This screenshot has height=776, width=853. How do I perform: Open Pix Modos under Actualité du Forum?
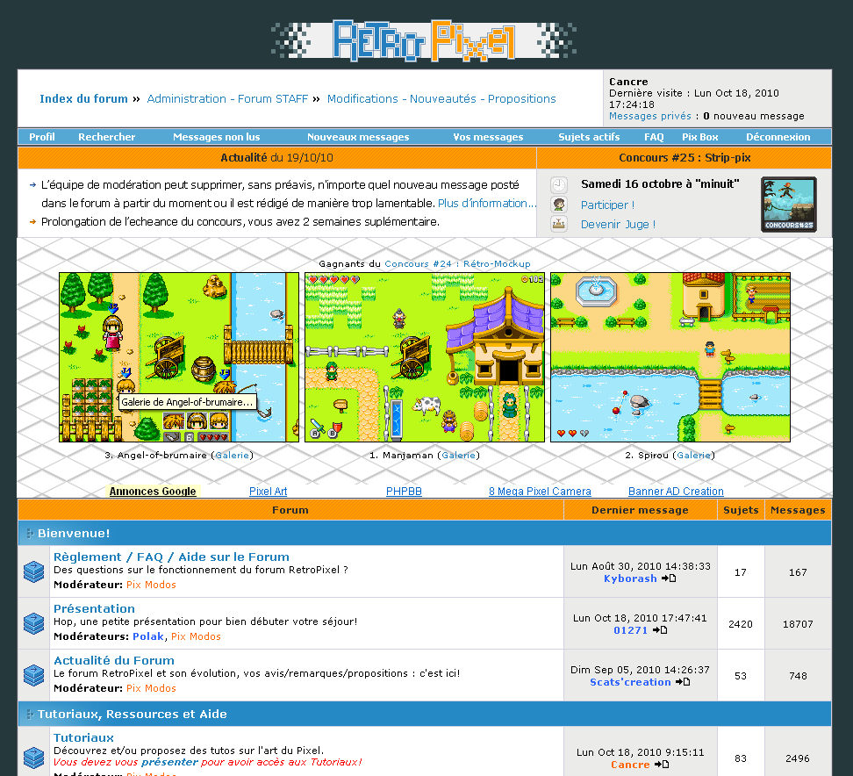click(151, 688)
